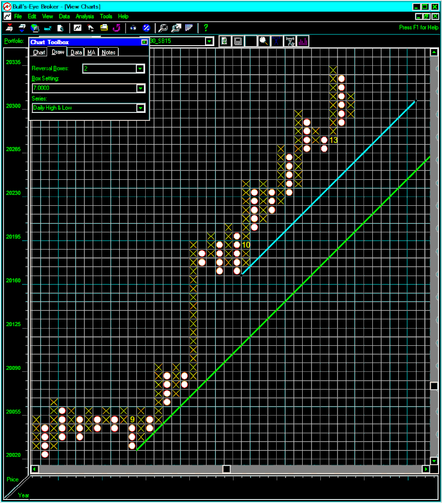Open the Analysis menu

pos(84,16)
